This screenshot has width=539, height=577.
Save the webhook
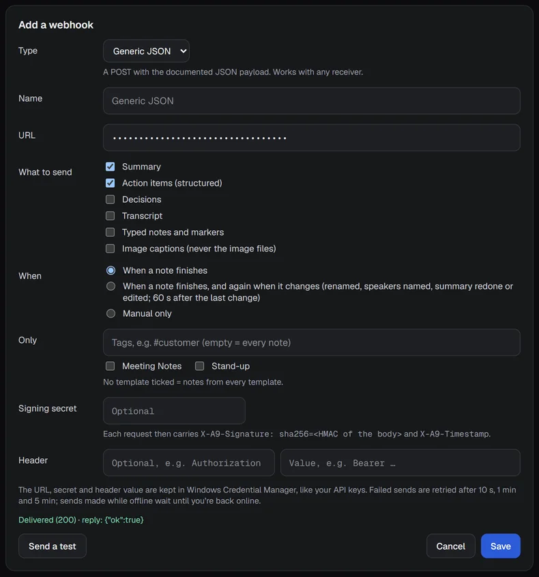tap(501, 546)
